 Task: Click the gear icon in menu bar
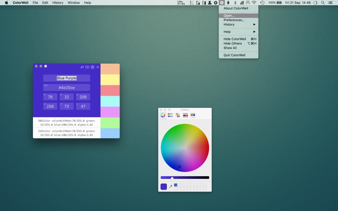point(216,2)
